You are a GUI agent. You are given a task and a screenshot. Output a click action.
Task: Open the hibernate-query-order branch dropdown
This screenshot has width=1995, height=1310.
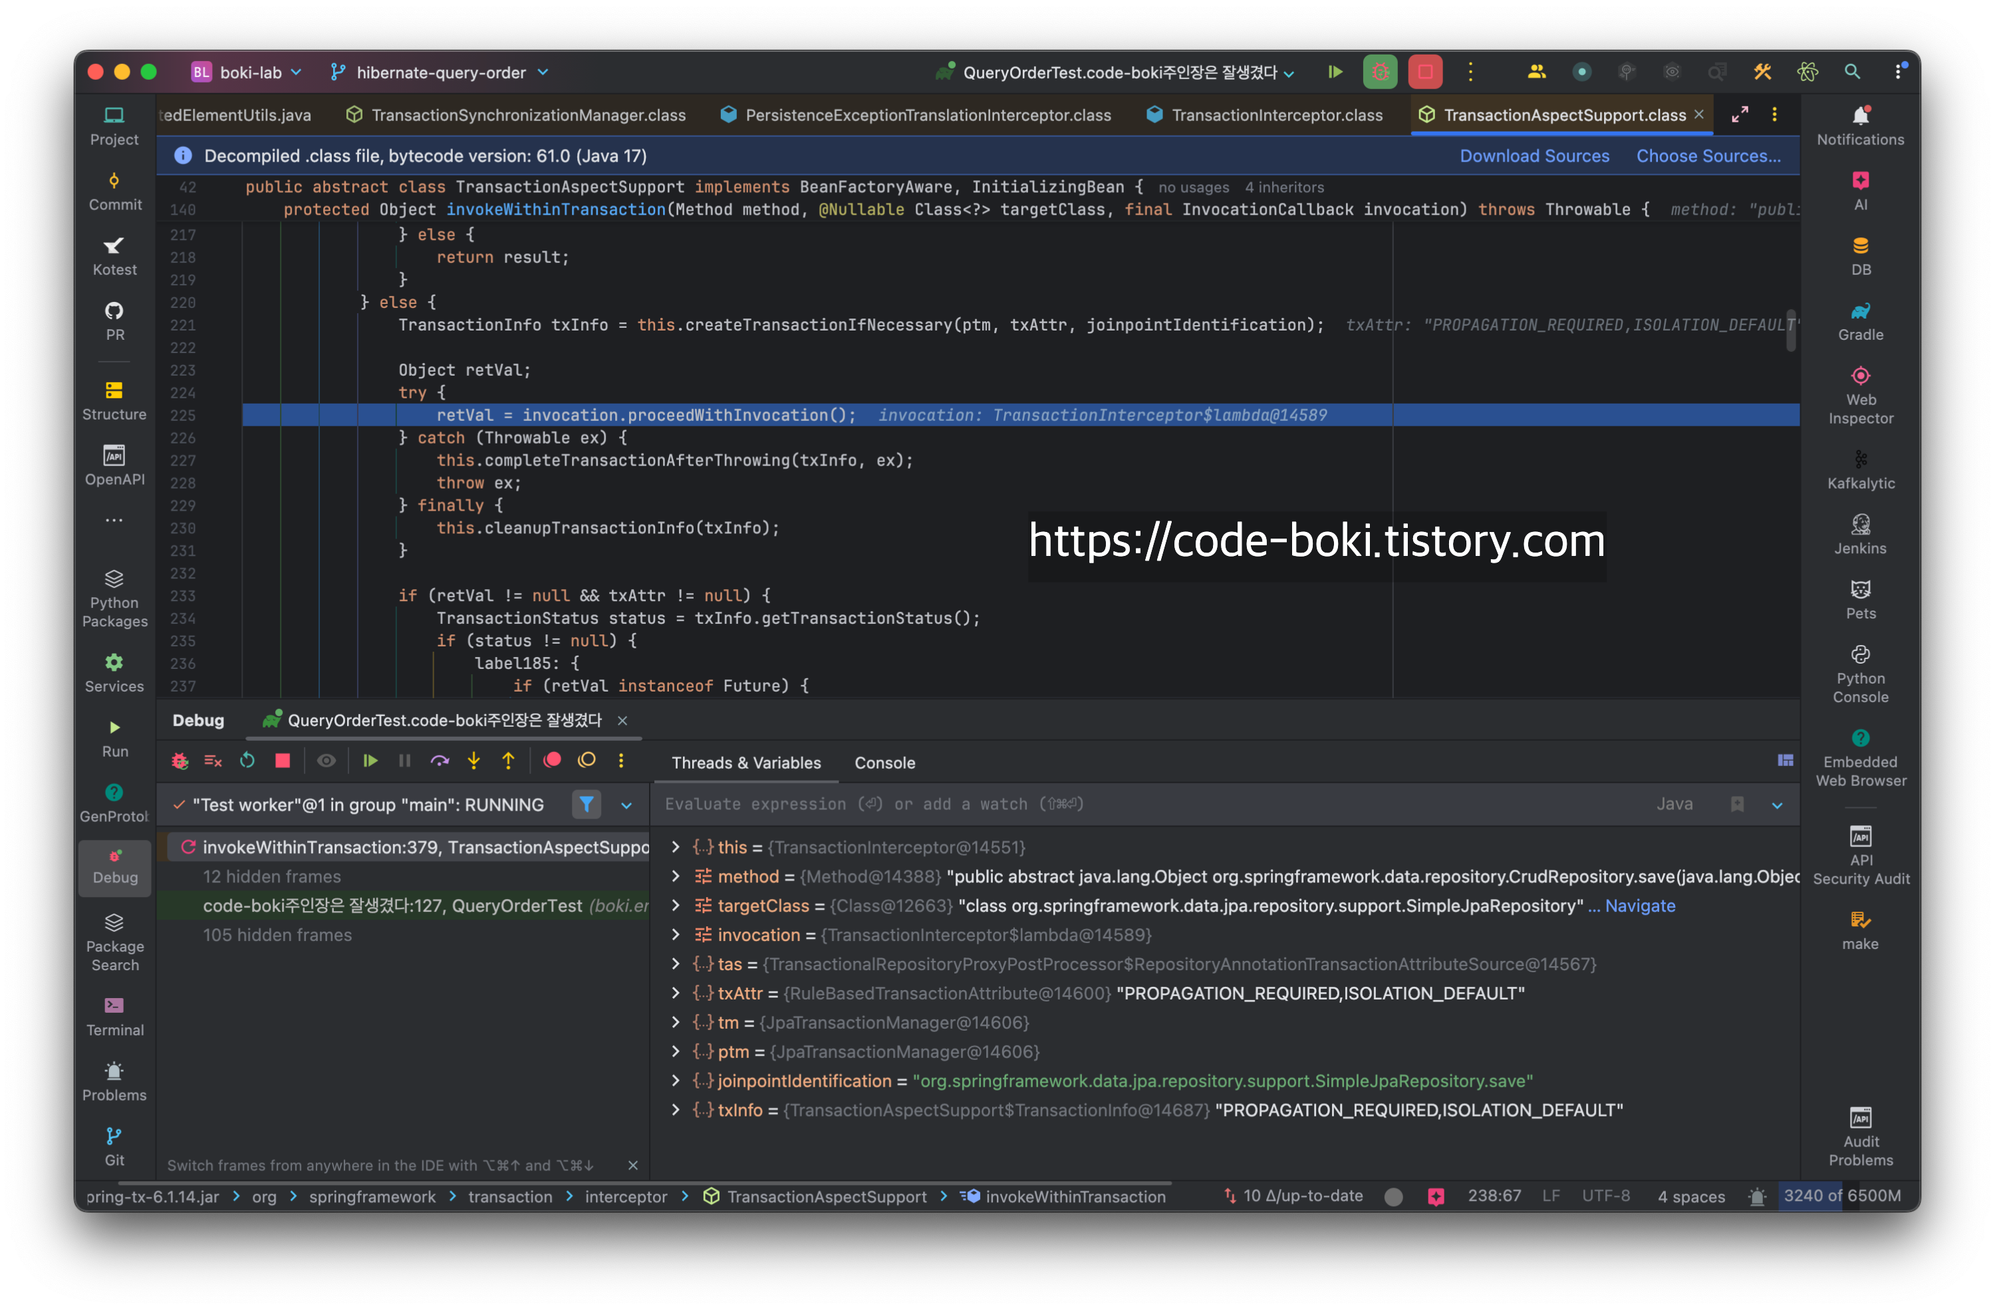[x=441, y=73]
